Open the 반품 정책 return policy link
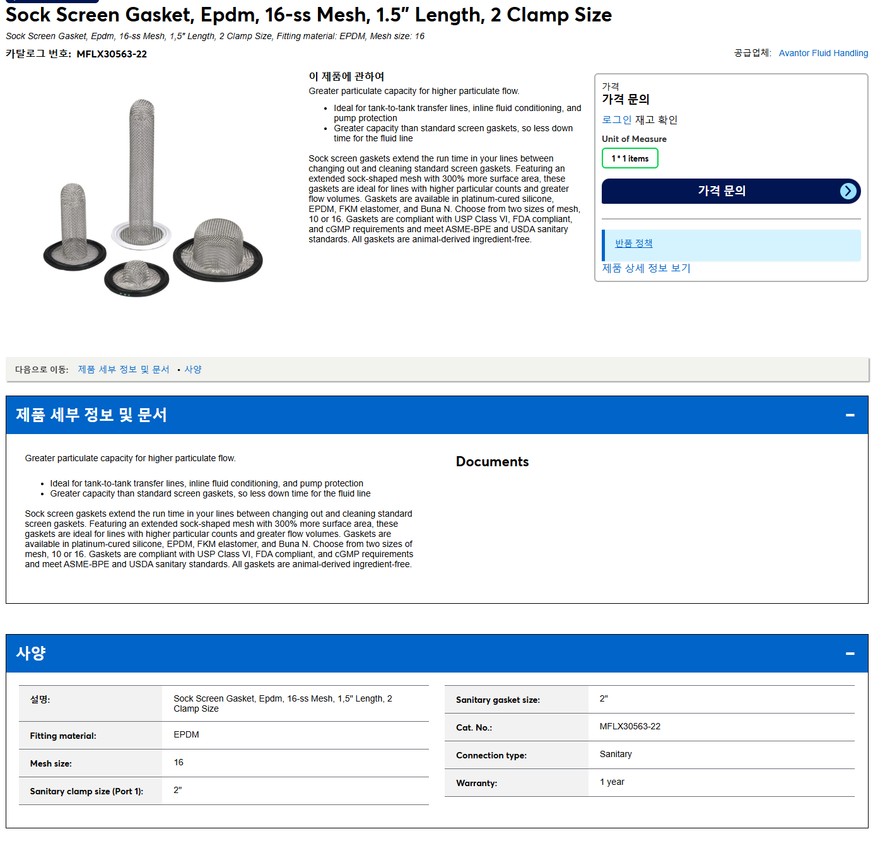The image size is (873, 841). (633, 244)
